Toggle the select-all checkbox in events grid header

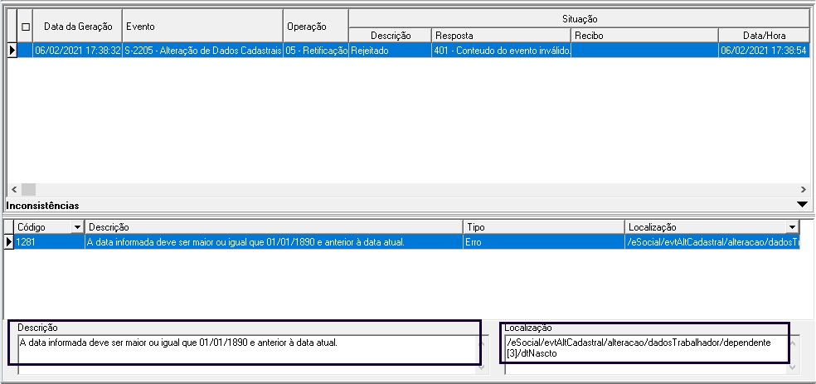(x=25, y=27)
